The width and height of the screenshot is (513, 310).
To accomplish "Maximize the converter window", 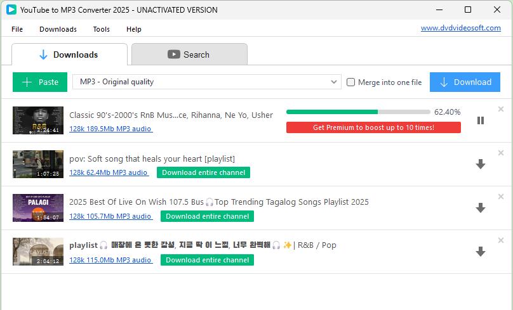I will 468,10.
